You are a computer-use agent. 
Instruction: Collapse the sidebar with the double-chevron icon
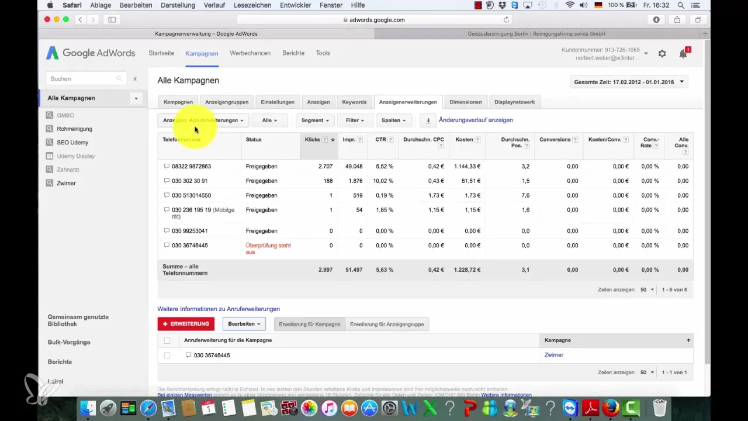point(135,78)
